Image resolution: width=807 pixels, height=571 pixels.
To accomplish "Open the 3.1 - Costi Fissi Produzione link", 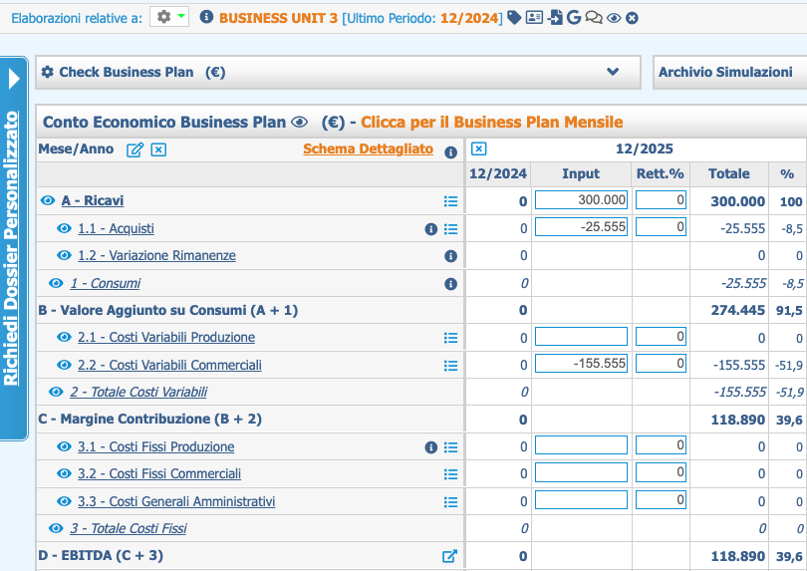I will point(156,446).
